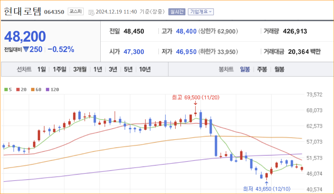Click the blue down triangle next to 250

(26, 49)
